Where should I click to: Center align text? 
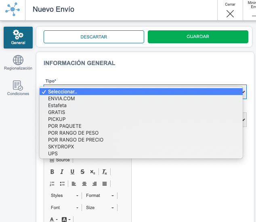pos(84,184)
